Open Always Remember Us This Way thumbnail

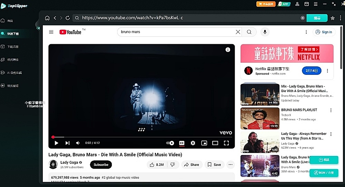tap(260, 142)
